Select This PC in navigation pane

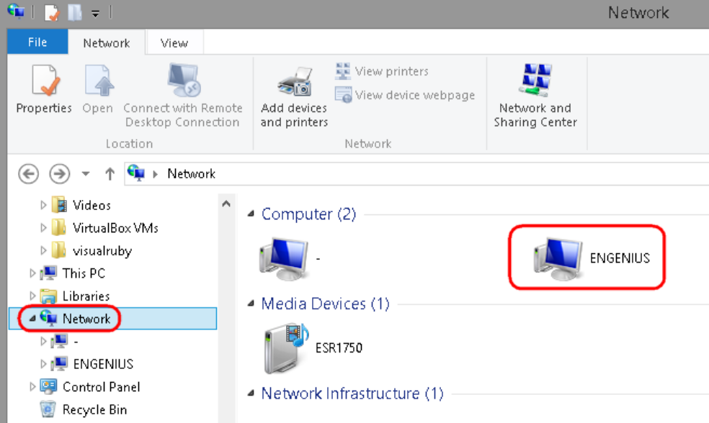pos(84,273)
